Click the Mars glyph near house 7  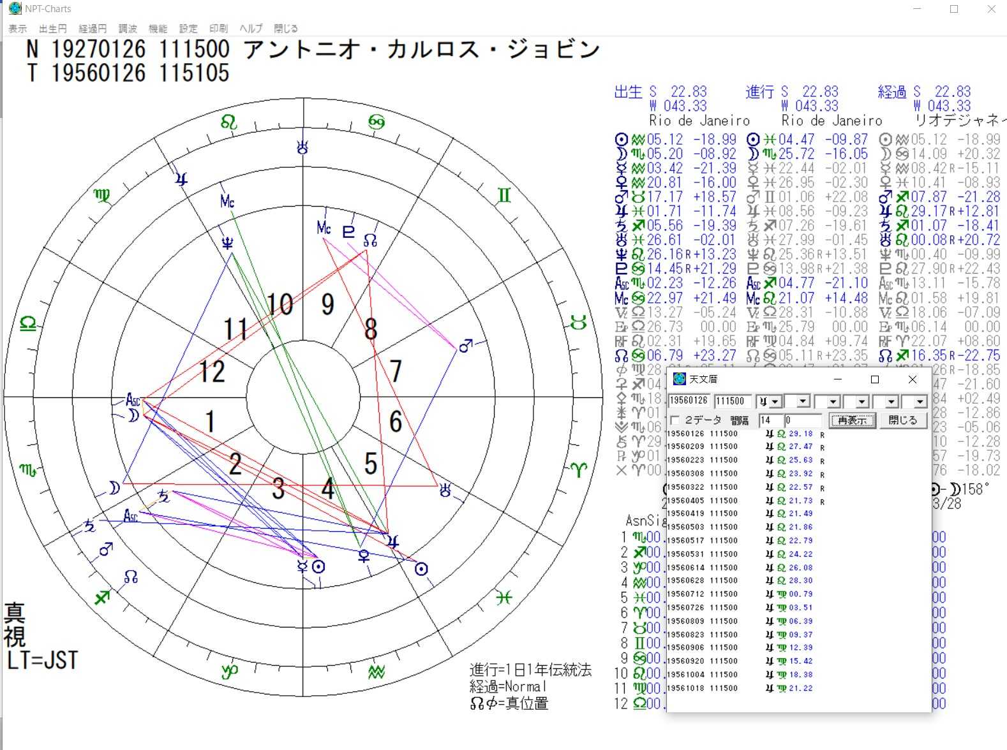tap(466, 345)
